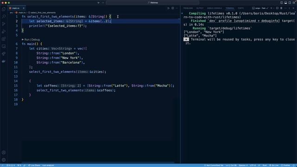Click the Debug code lens above main
297x167 pixels.
pyautogui.click(x=36, y=39)
